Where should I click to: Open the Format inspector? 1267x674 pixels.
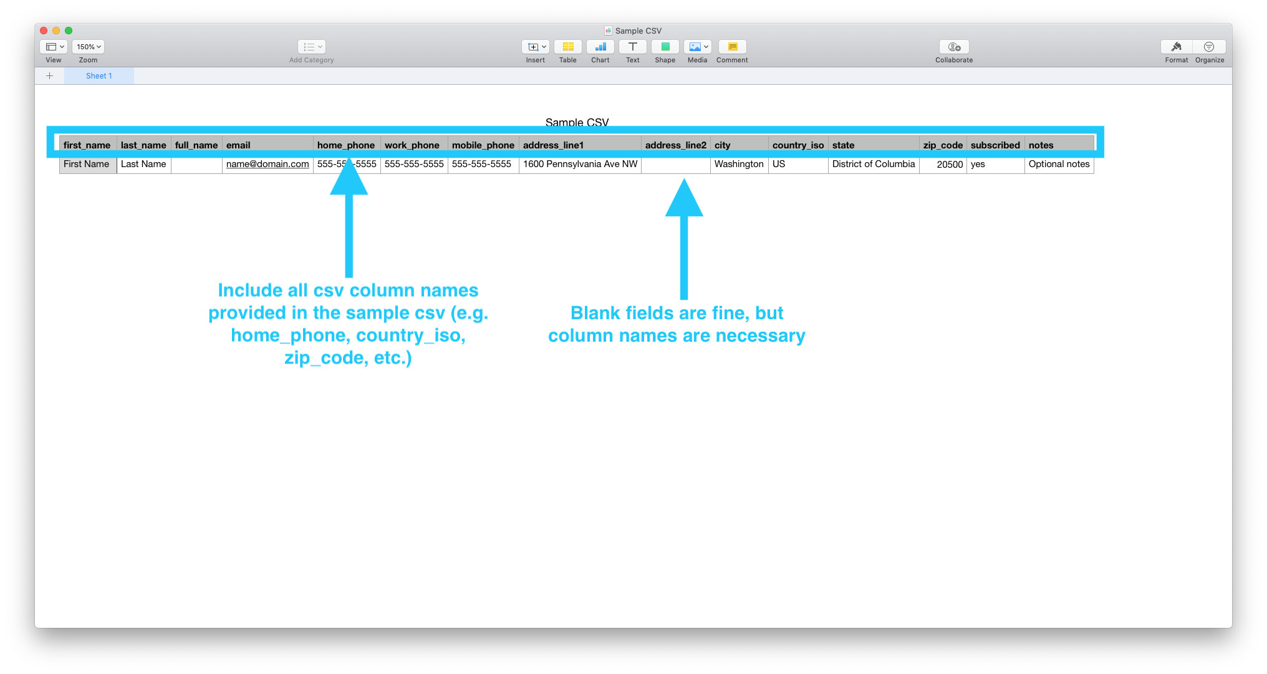point(1177,47)
